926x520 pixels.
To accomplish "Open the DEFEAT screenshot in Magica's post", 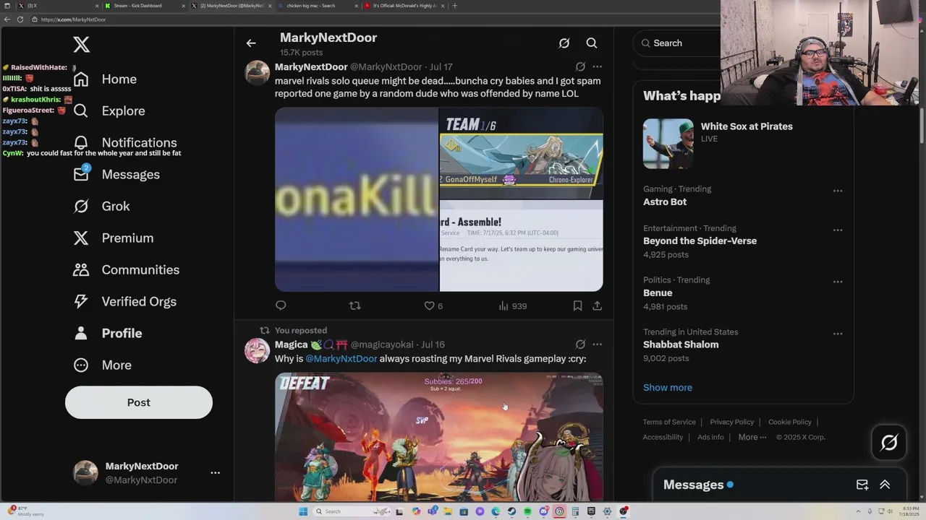I will click(439, 436).
